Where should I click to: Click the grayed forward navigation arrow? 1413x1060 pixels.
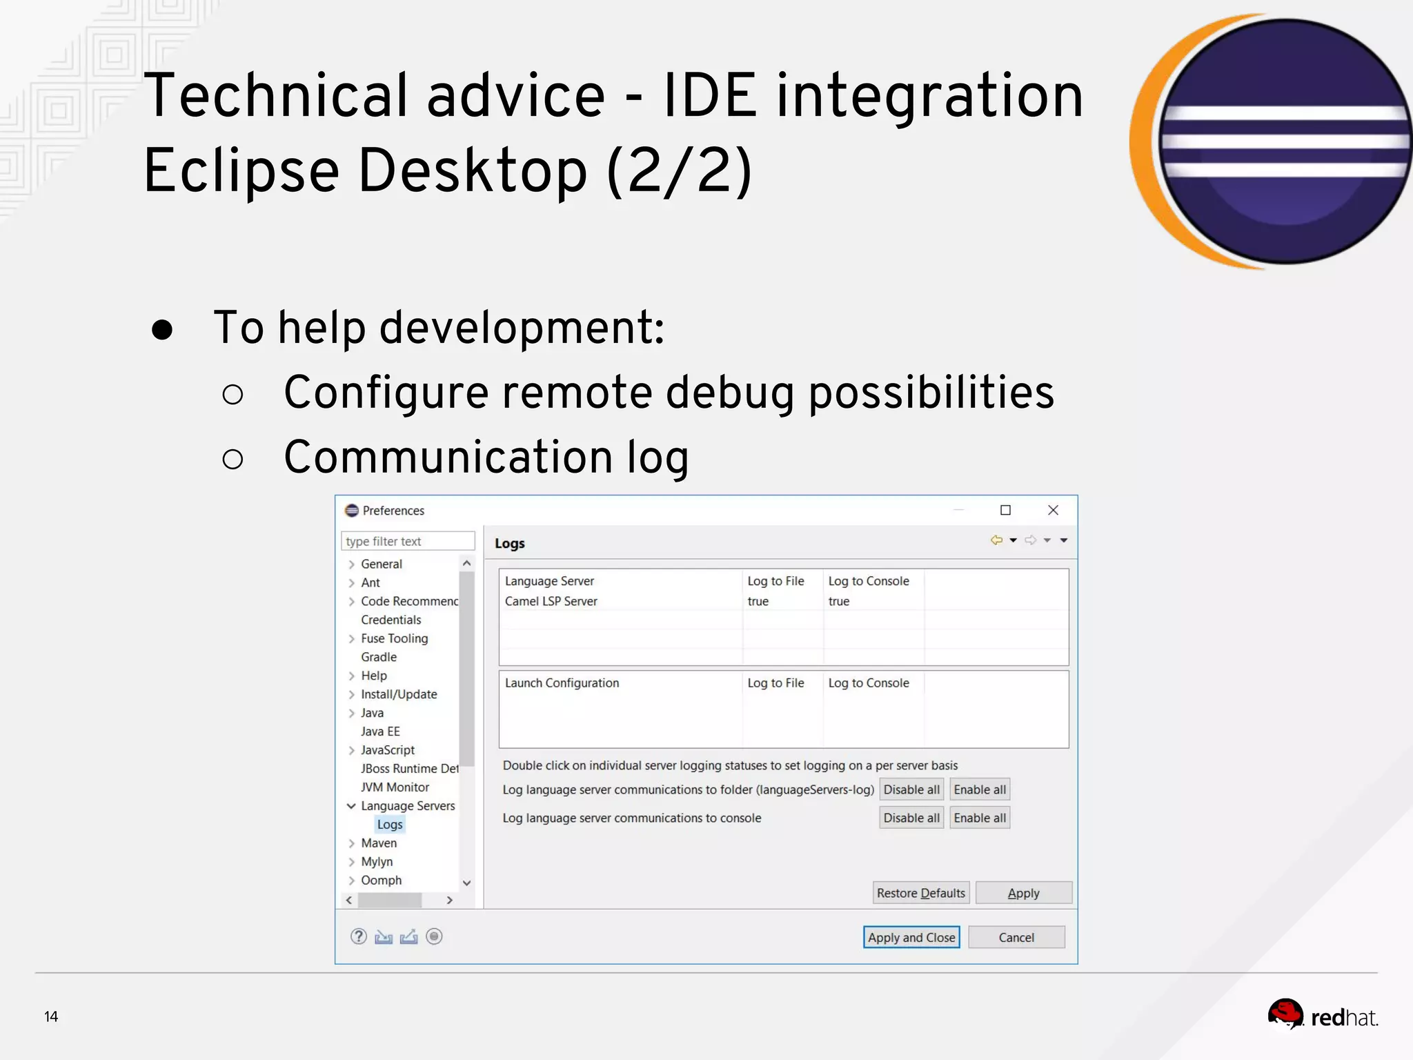coord(1030,540)
